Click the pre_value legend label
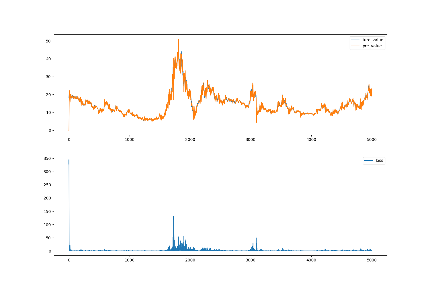 click(372, 46)
